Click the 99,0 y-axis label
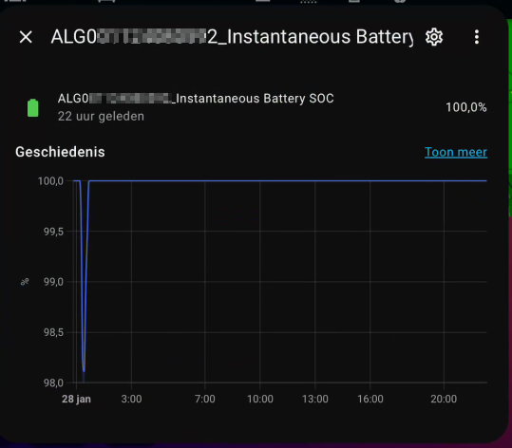512x448 pixels. pyautogui.click(x=53, y=282)
